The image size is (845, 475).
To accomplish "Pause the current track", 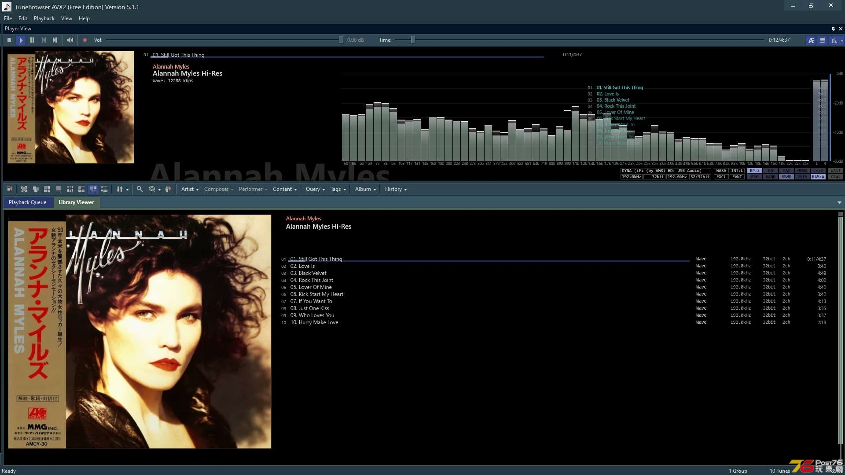I will pyautogui.click(x=32, y=40).
